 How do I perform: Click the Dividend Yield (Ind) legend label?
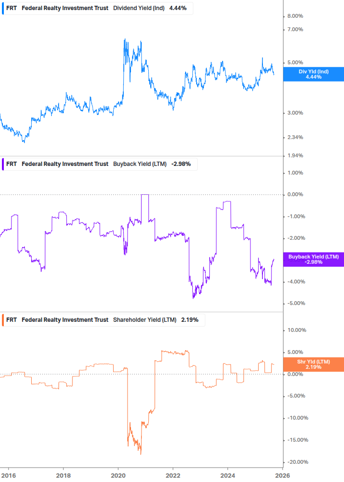point(139,8)
